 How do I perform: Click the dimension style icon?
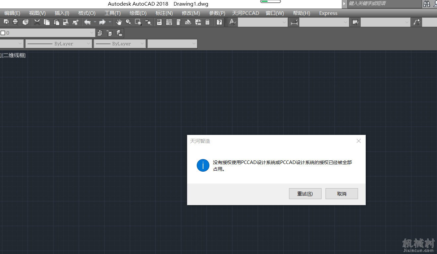pyautogui.click(x=294, y=22)
